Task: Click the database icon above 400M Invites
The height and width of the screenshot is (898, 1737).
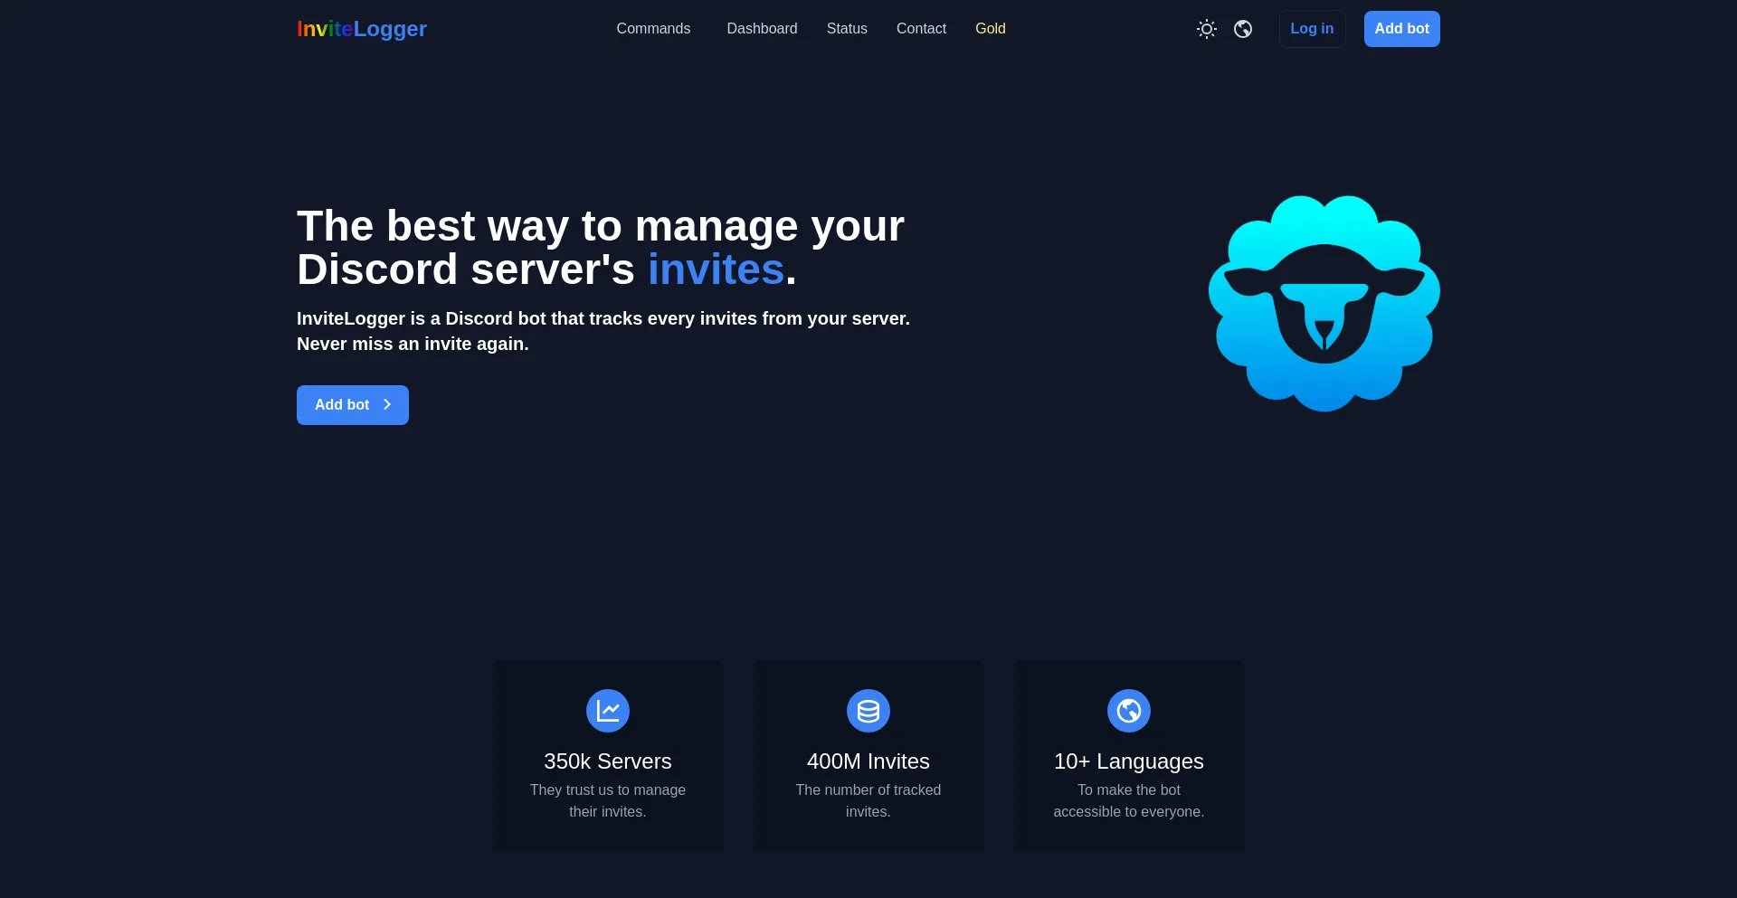Action: coord(868,711)
